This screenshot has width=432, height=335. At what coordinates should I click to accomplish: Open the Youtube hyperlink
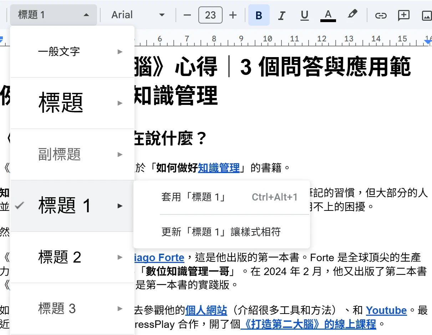click(x=386, y=310)
